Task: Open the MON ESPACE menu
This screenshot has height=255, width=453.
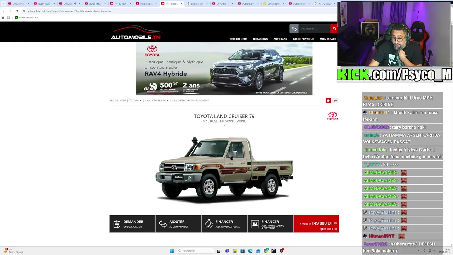Action: pyautogui.click(x=328, y=39)
